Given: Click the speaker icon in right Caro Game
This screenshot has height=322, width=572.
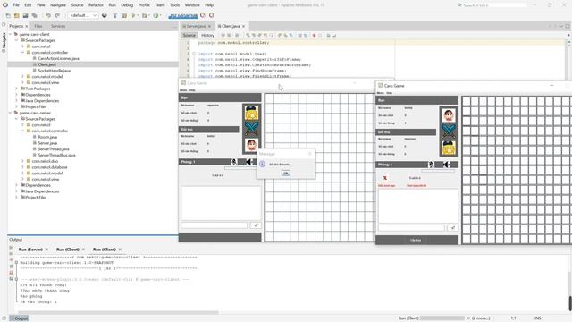Looking at the screenshot, I should click(446, 165).
